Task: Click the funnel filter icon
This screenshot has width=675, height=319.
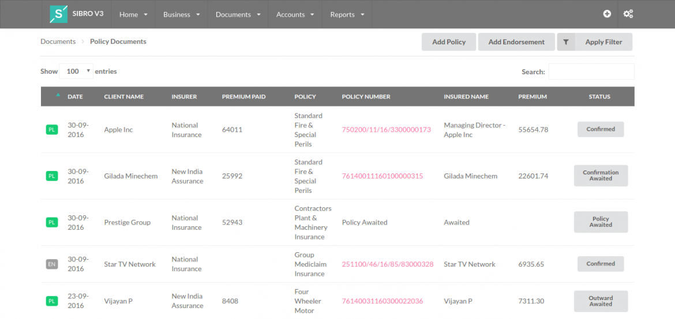Action: pyautogui.click(x=566, y=42)
